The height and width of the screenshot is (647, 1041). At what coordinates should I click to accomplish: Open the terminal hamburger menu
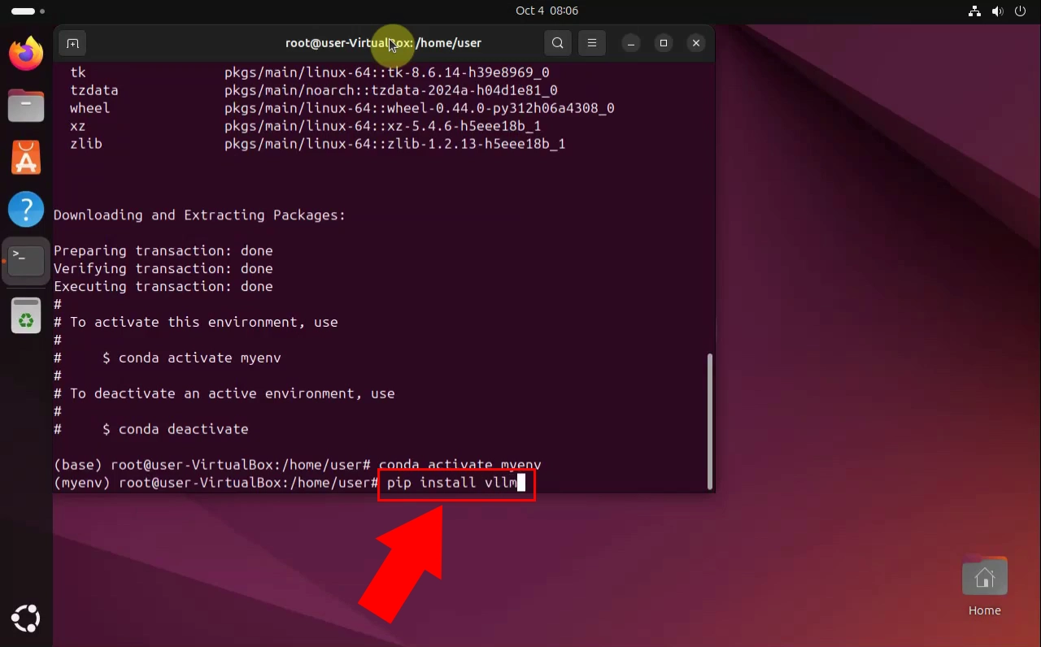pyautogui.click(x=592, y=43)
